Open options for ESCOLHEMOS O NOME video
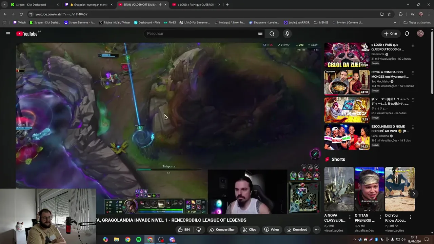The width and height of the screenshot is (434, 244). click(413, 127)
